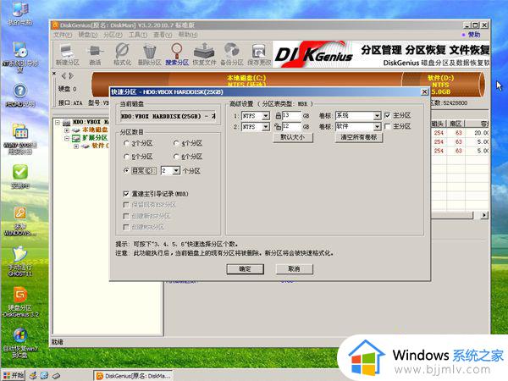Click the third quick launch taskbar icon
508x381 pixels.
point(56,375)
